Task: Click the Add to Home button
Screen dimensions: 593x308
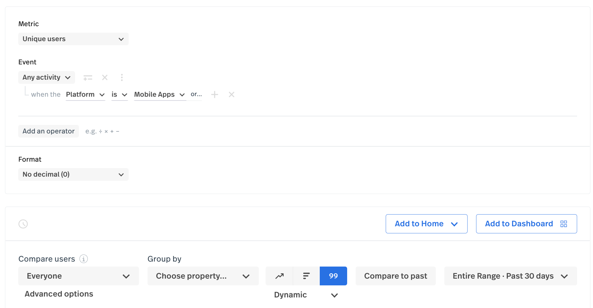Action: pos(426,224)
